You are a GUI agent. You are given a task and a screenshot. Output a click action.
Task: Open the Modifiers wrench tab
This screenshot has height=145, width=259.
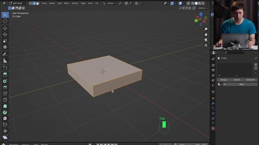pyautogui.click(x=213, y=103)
